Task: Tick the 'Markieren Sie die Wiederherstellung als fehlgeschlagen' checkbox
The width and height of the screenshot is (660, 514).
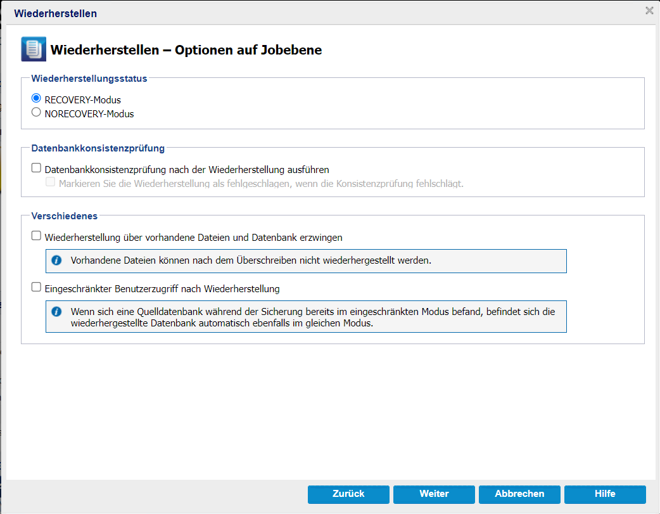Action: pyautogui.click(x=51, y=183)
